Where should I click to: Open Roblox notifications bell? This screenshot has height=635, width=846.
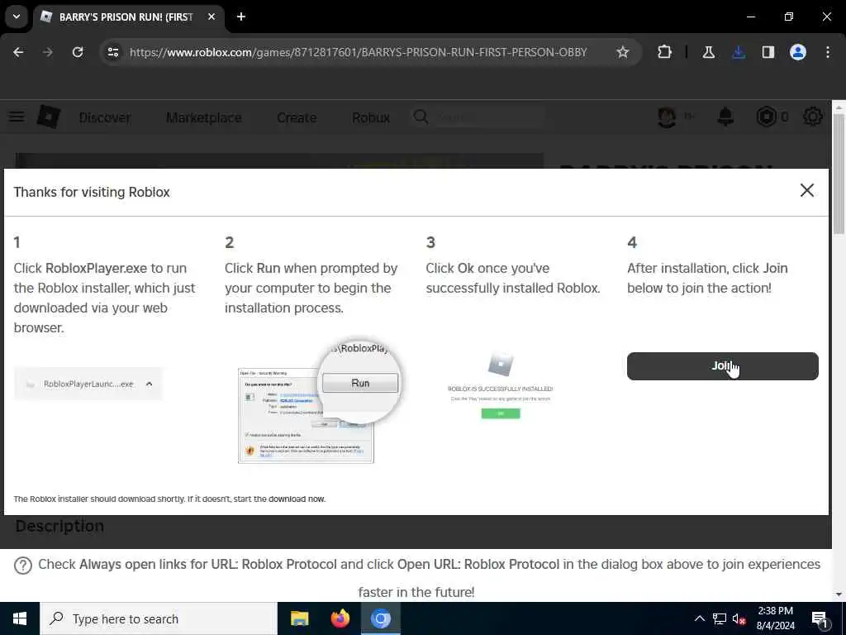point(725,117)
